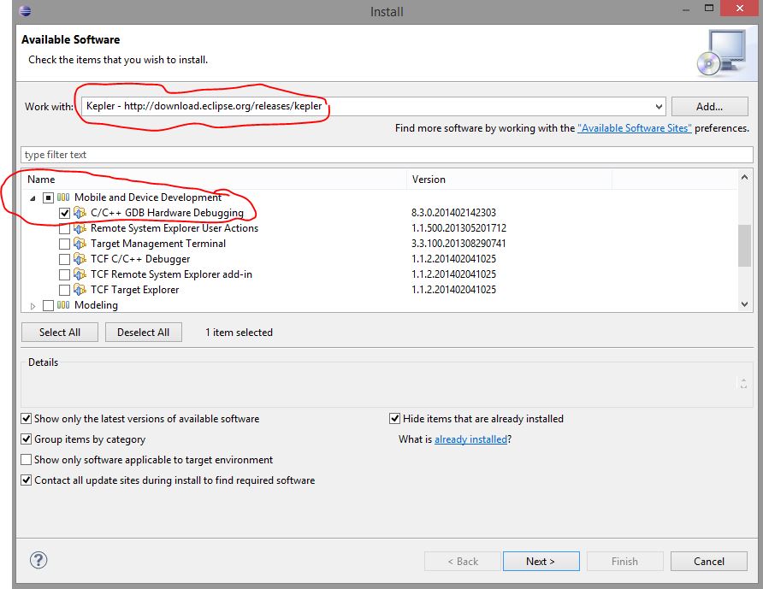
Task: Click the Version column header
Action: point(509,180)
